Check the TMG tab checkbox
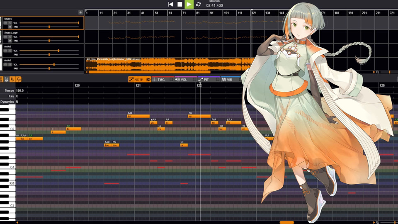The image size is (398, 224). point(171,80)
